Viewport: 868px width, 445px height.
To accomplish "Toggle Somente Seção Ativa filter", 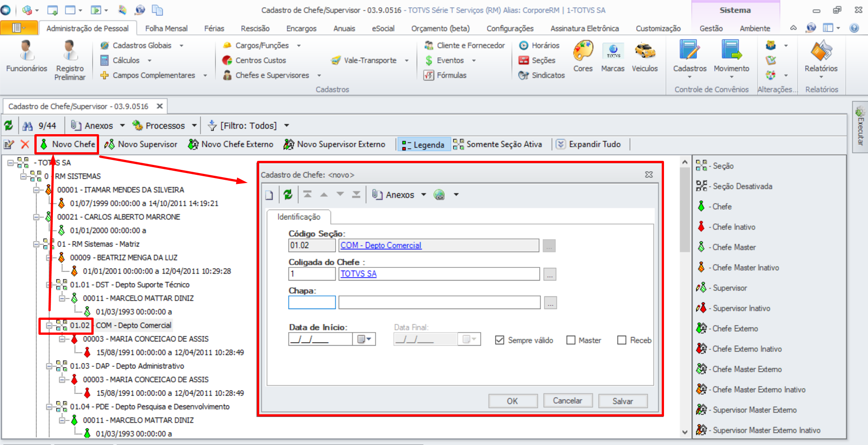I will tap(498, 144).
